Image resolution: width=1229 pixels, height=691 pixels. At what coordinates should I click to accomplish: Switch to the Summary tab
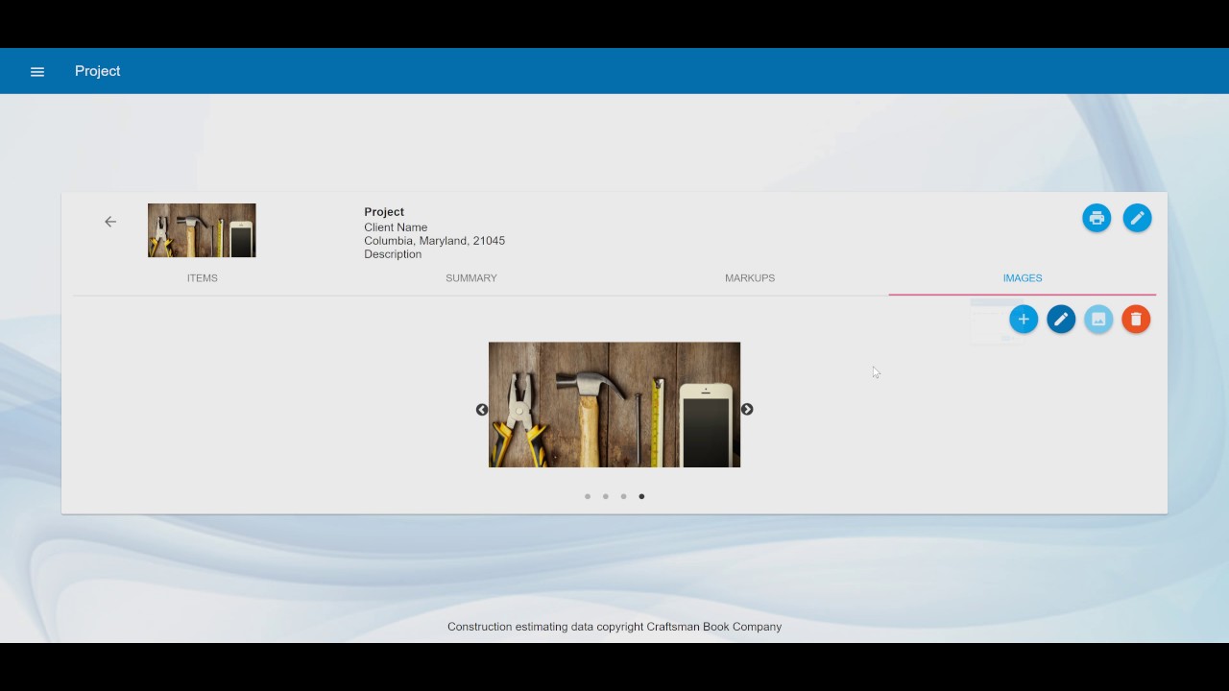point(471,278)
